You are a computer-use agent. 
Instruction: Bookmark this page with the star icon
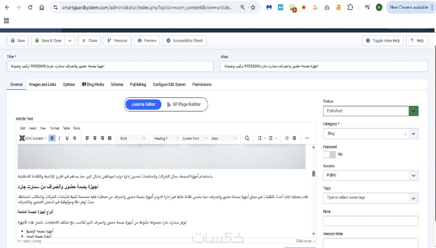[253, 7]
